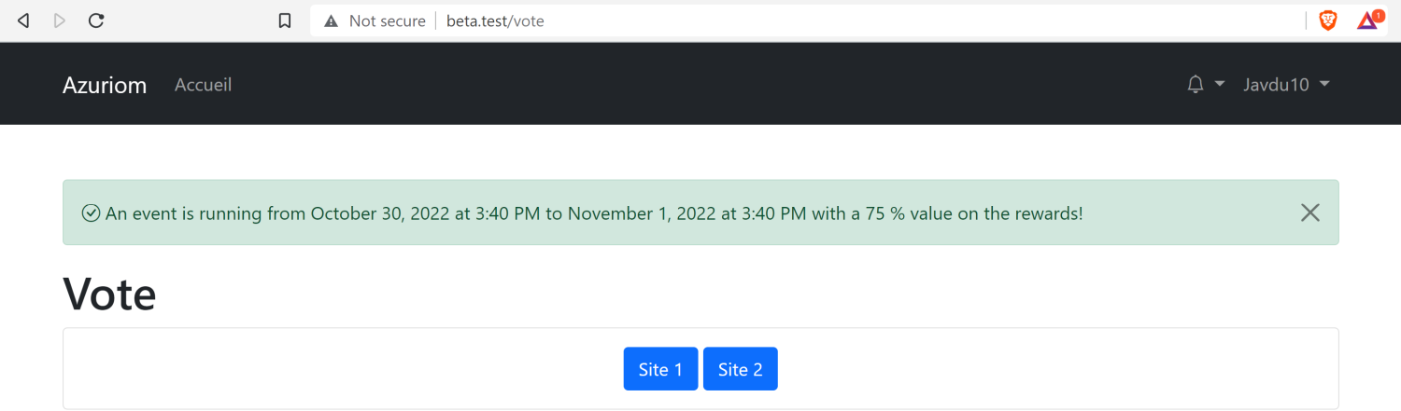Click the notifications bell icon
This screenshot has width=1401, height=411.
(1196, 84)
